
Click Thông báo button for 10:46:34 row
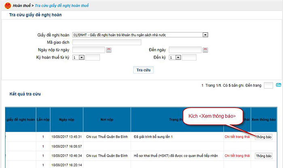[264, 156]
